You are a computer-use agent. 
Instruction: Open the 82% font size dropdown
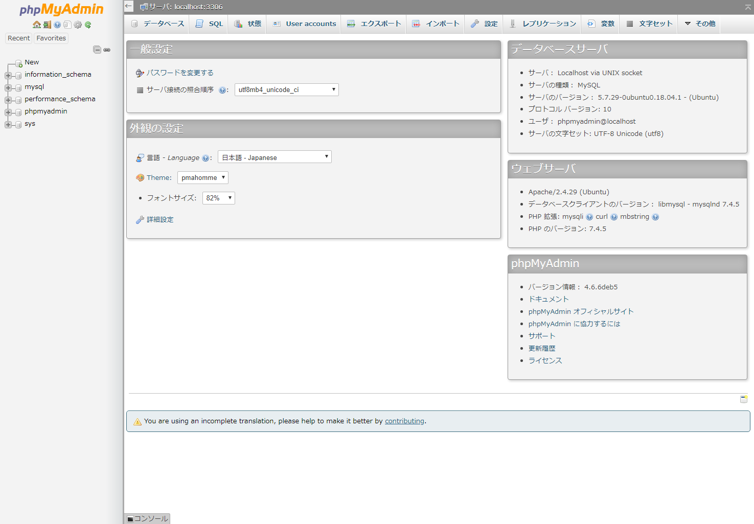218,198
